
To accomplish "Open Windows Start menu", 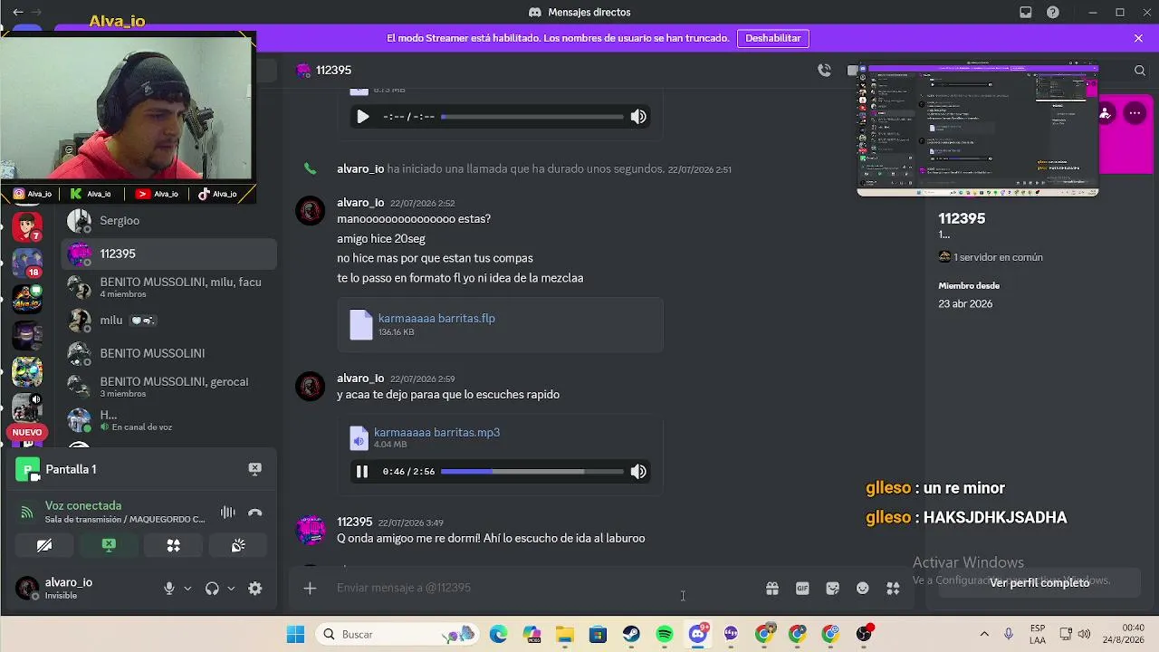I will 295,635.
